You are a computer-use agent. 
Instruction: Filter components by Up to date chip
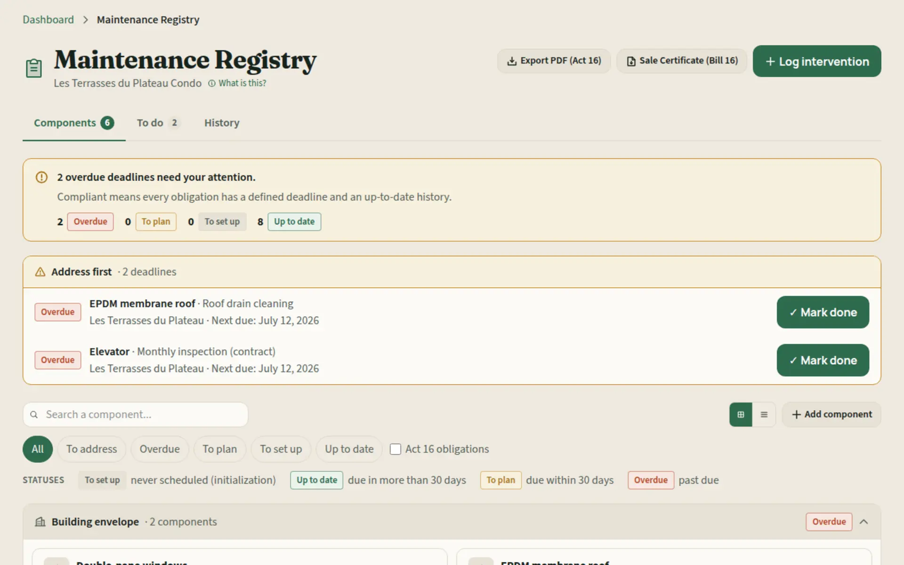pyautogui.click(x=349, y=449)
